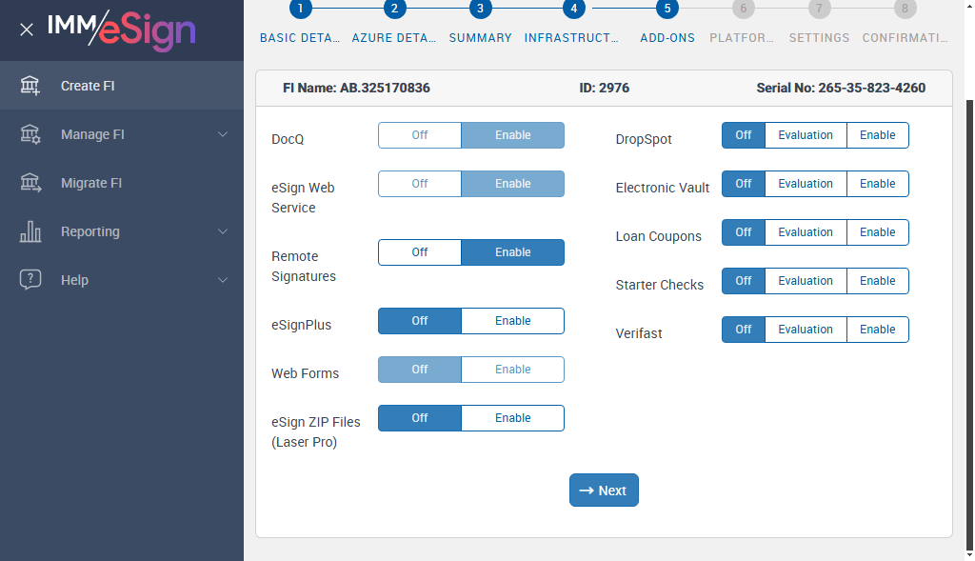Click the Manage FI bank gear icon
Image resolution: width=975 pixels, height=561 pixels.
pyautogui.click(x=30, y=133)
